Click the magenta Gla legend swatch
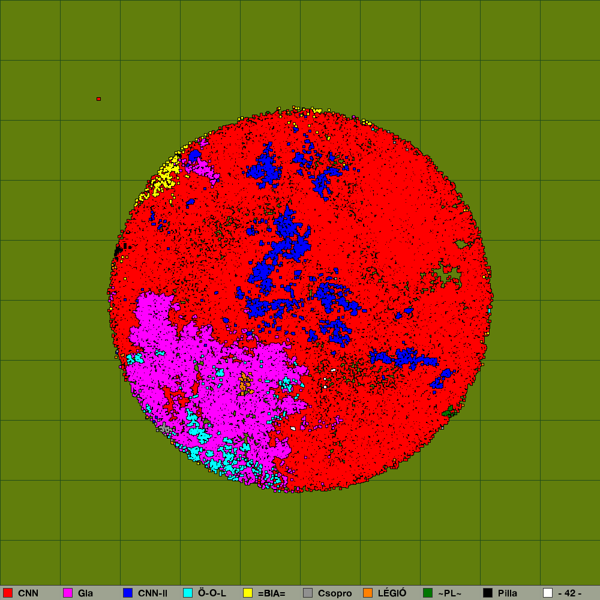The width and height of the screenshot is (600, 600). point(68,593)
